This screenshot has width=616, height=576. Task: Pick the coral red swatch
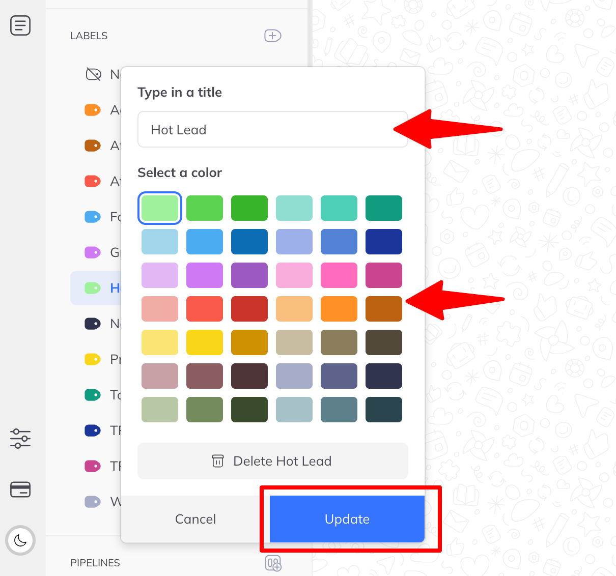click(x=205, y=309)
